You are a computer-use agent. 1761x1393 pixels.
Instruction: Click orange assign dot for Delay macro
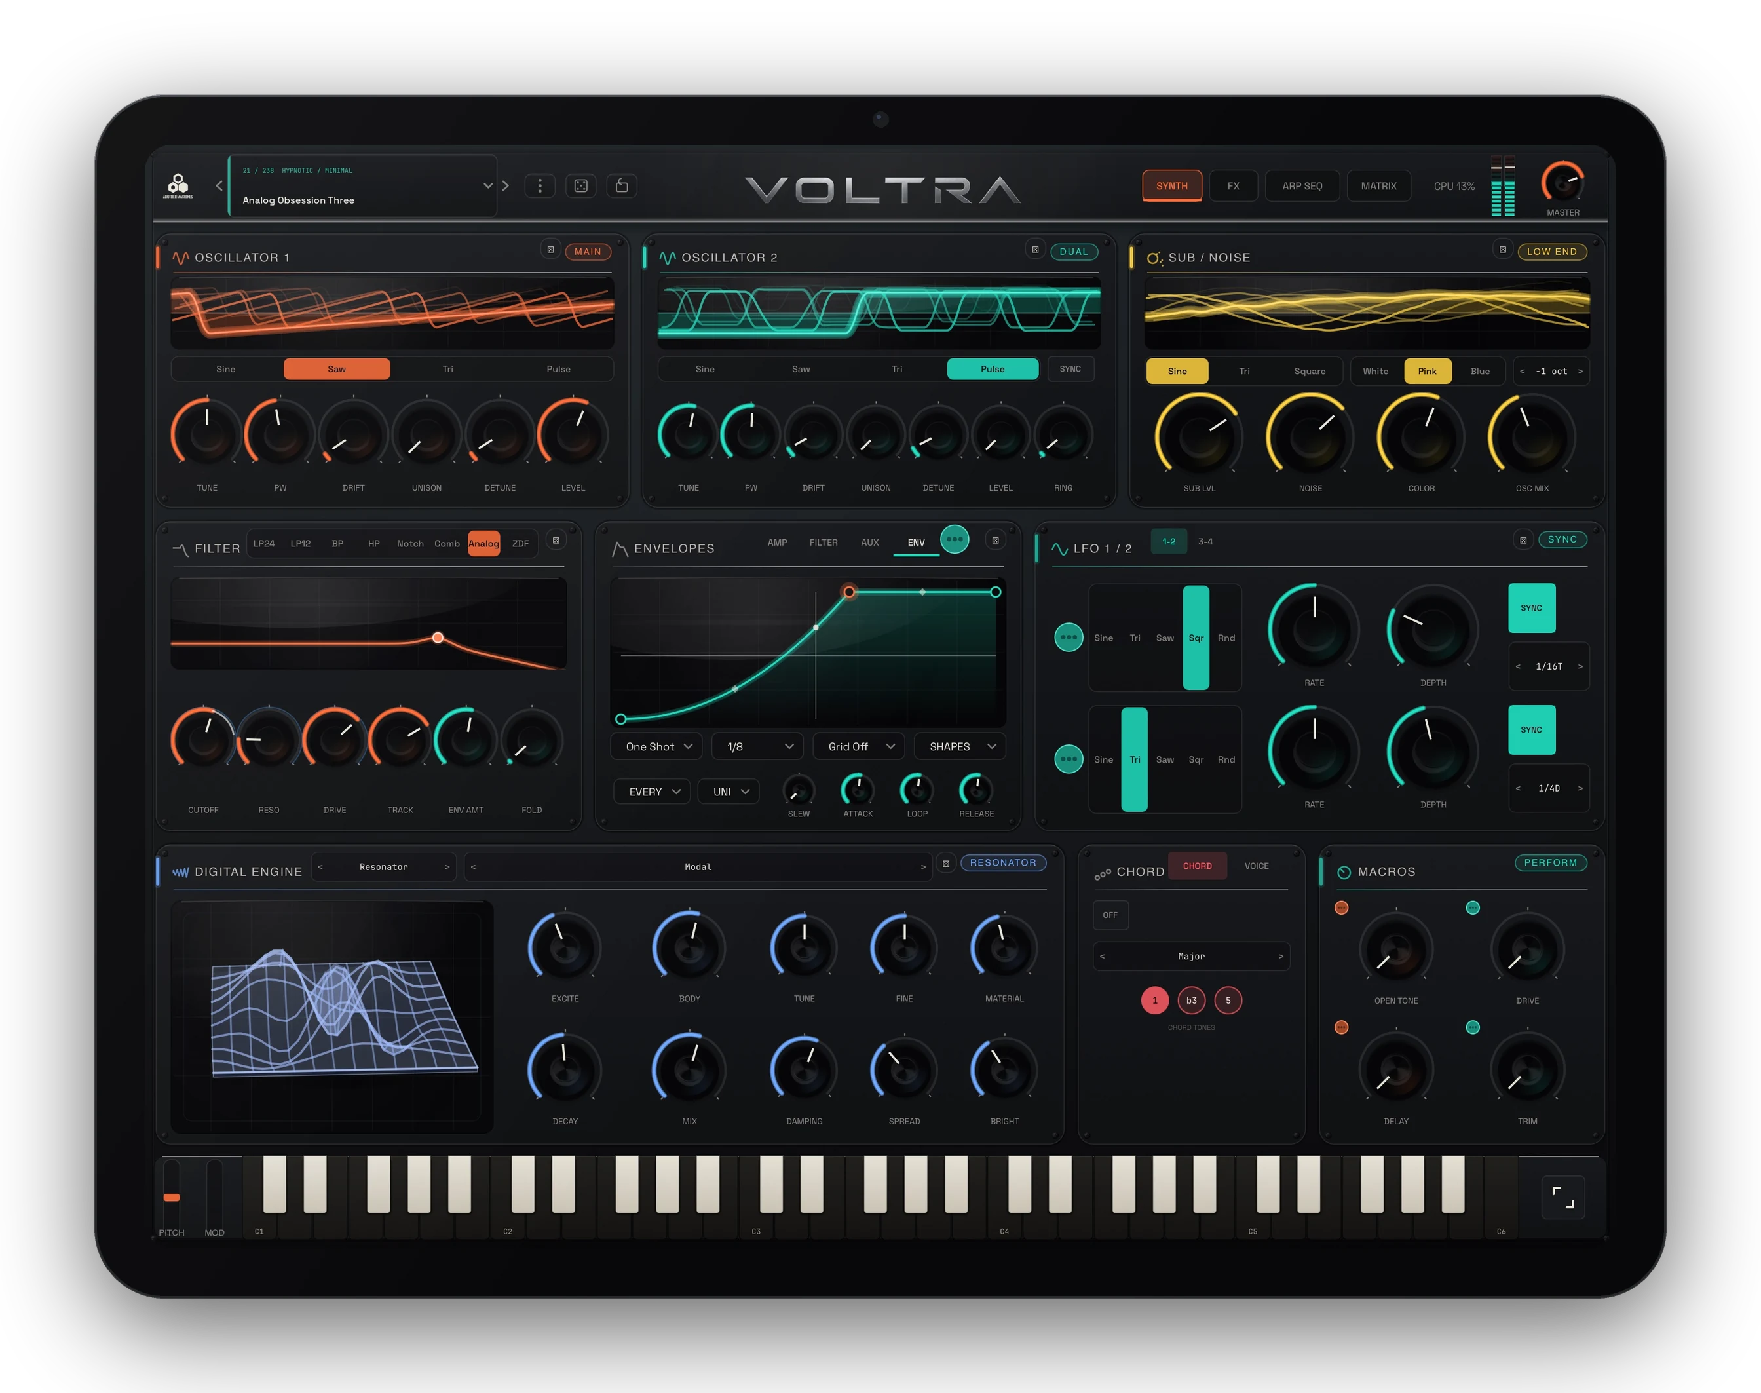click(1341, 1027)
